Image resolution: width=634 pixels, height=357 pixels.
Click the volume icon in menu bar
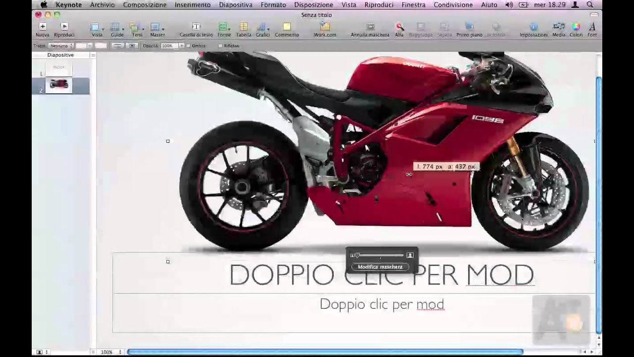[509, 4]
